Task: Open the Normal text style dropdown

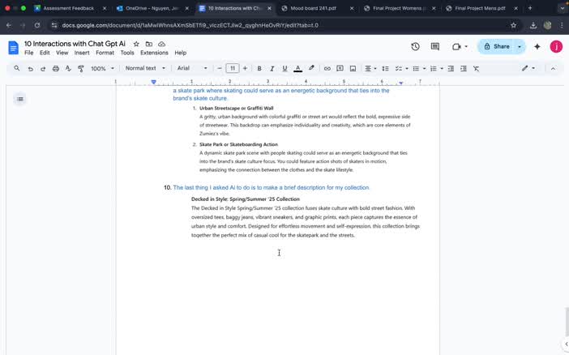Action: tap(145, 68)
